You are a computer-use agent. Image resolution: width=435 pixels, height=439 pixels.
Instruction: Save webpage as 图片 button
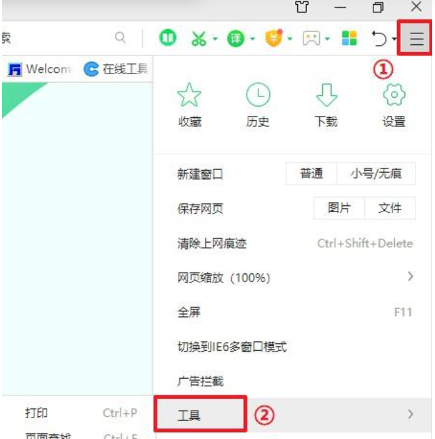click(339, 208)
